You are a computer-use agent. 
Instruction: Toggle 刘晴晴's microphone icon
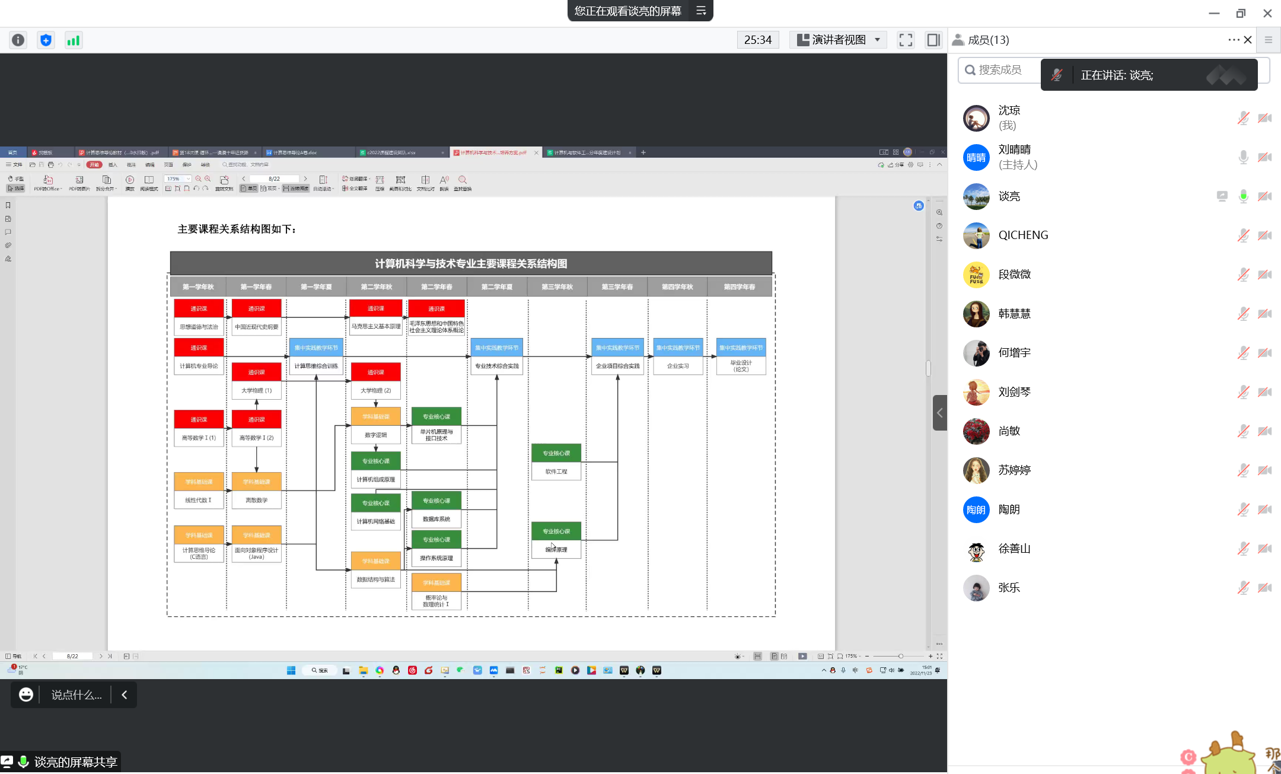(x=1243, y=157)
